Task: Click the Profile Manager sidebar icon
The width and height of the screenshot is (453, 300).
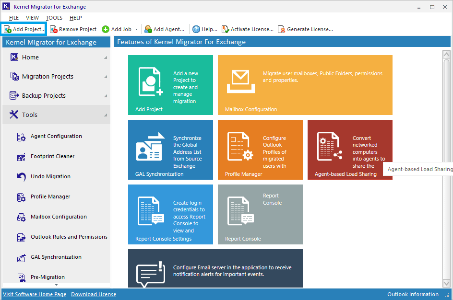Action: point(21,197)
